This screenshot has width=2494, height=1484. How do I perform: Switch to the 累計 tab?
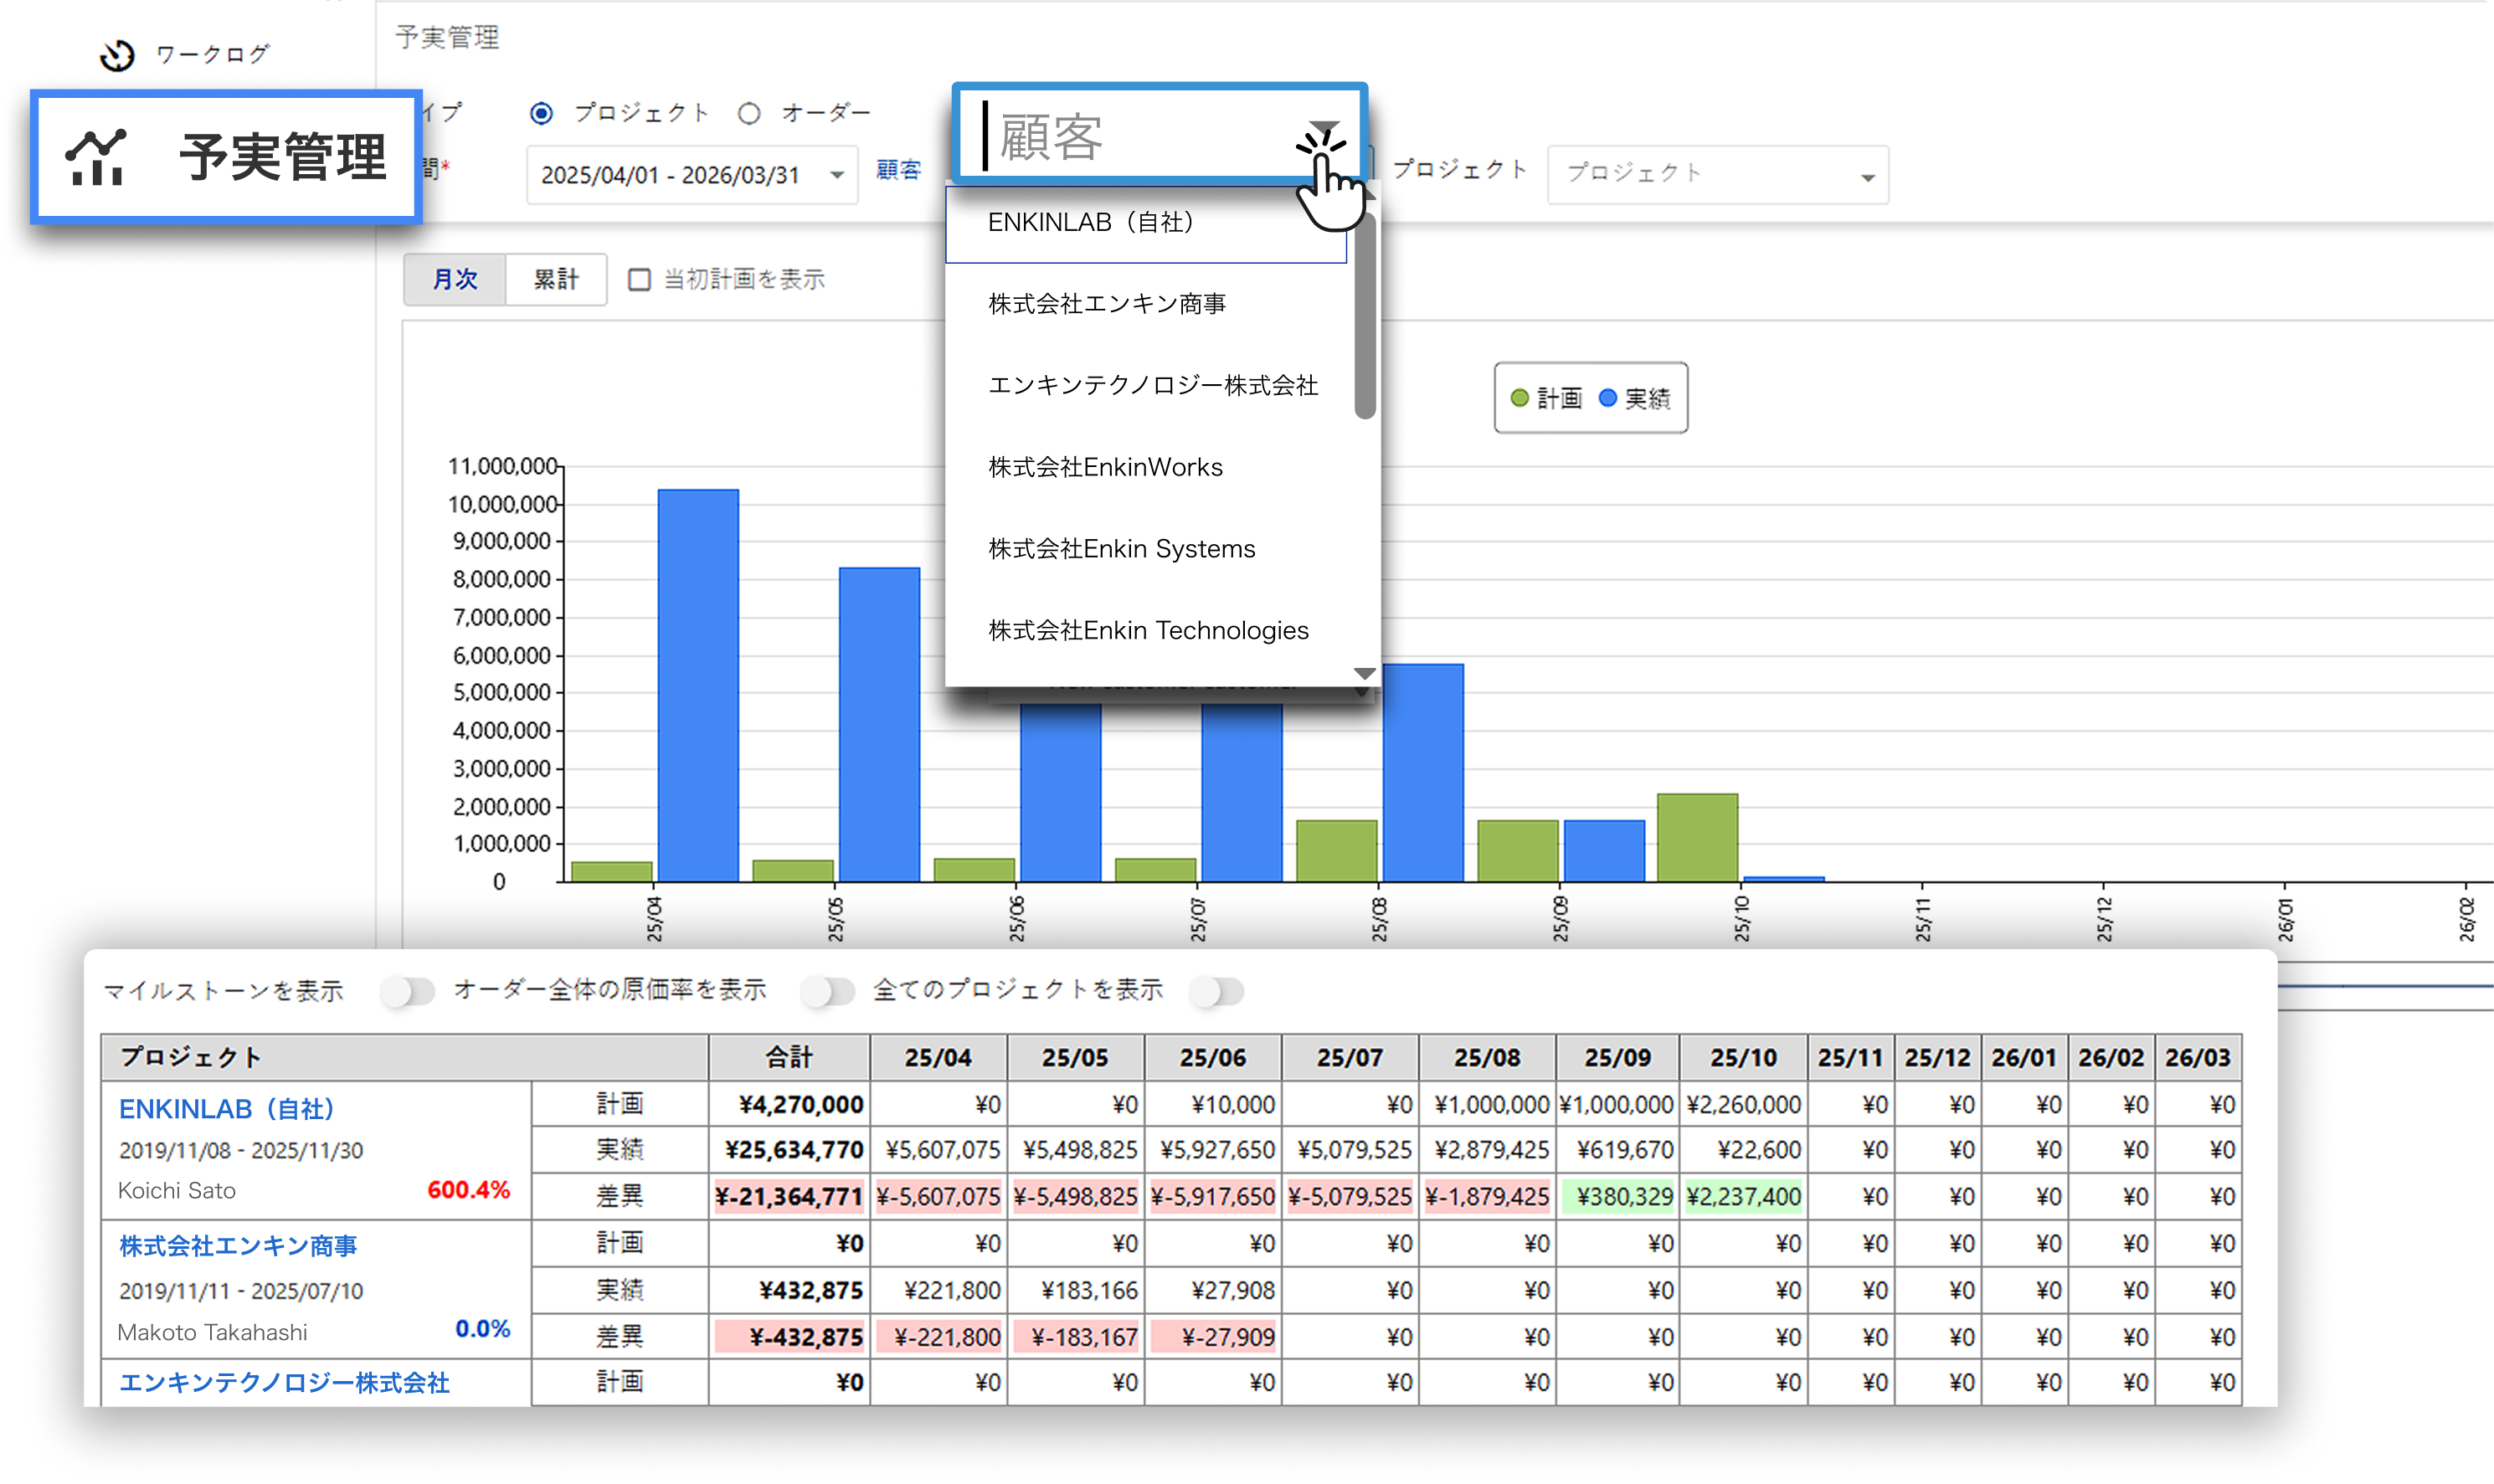(x=556, y=279)
